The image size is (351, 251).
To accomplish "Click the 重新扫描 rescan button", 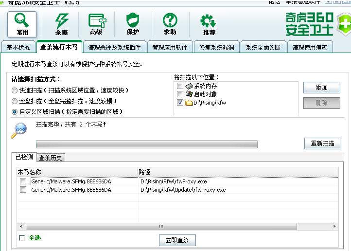I will click(323, 143).
